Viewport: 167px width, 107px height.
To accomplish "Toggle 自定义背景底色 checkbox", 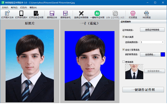I will coord(124,49).
